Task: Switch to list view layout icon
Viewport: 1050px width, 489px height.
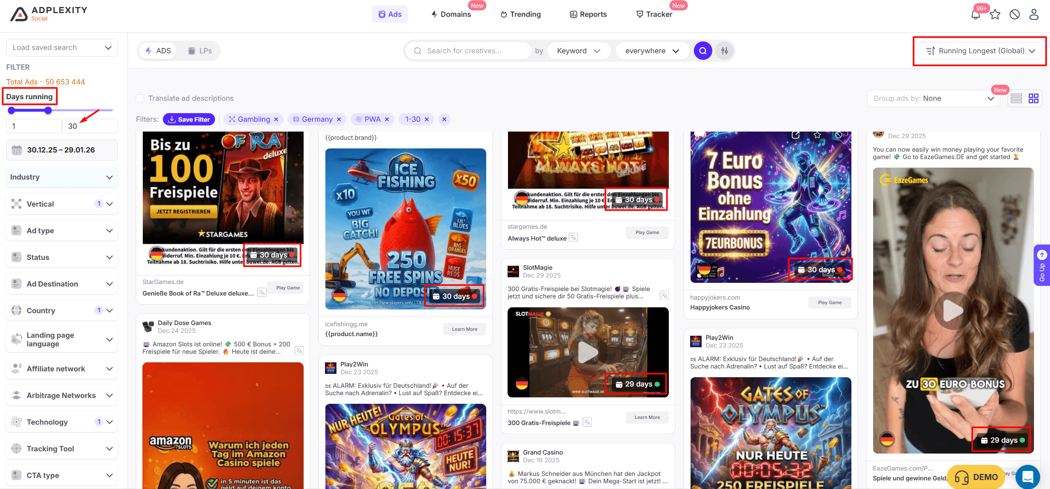Action: pyautogui.click(x=1016, y=98)
